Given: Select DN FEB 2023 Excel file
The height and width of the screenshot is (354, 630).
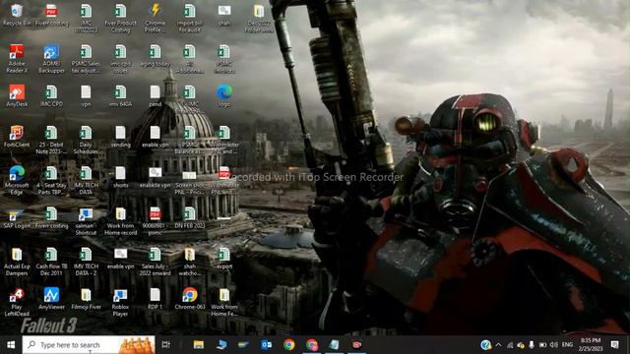Looking at the screenshot, I should point(190,217).
